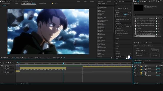This screenshot has width=163, height=91.
Task: Click the Run Script button
Action: (x=155, y=55)
